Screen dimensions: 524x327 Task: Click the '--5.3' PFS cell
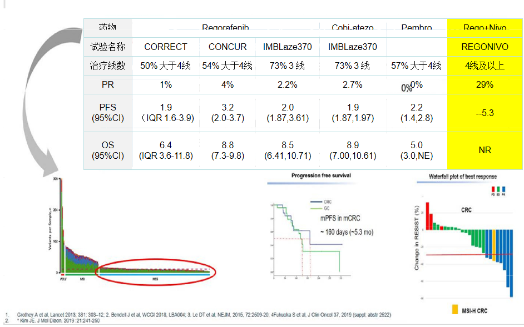(485, 113)
